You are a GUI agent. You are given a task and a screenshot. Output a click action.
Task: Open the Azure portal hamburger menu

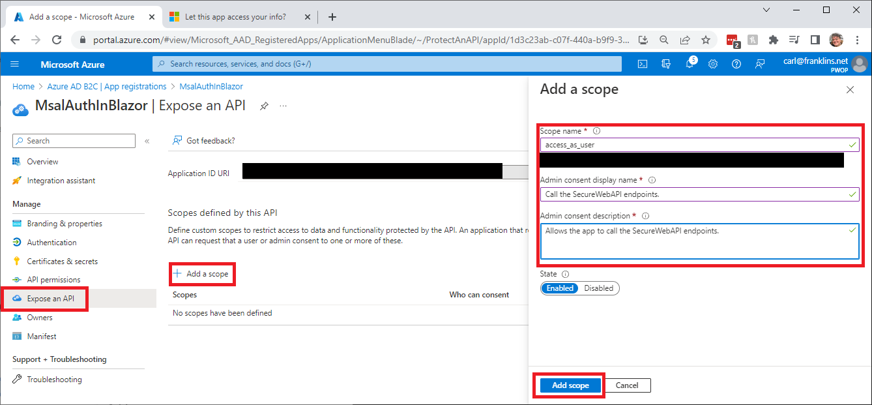[x=15, y=64]
